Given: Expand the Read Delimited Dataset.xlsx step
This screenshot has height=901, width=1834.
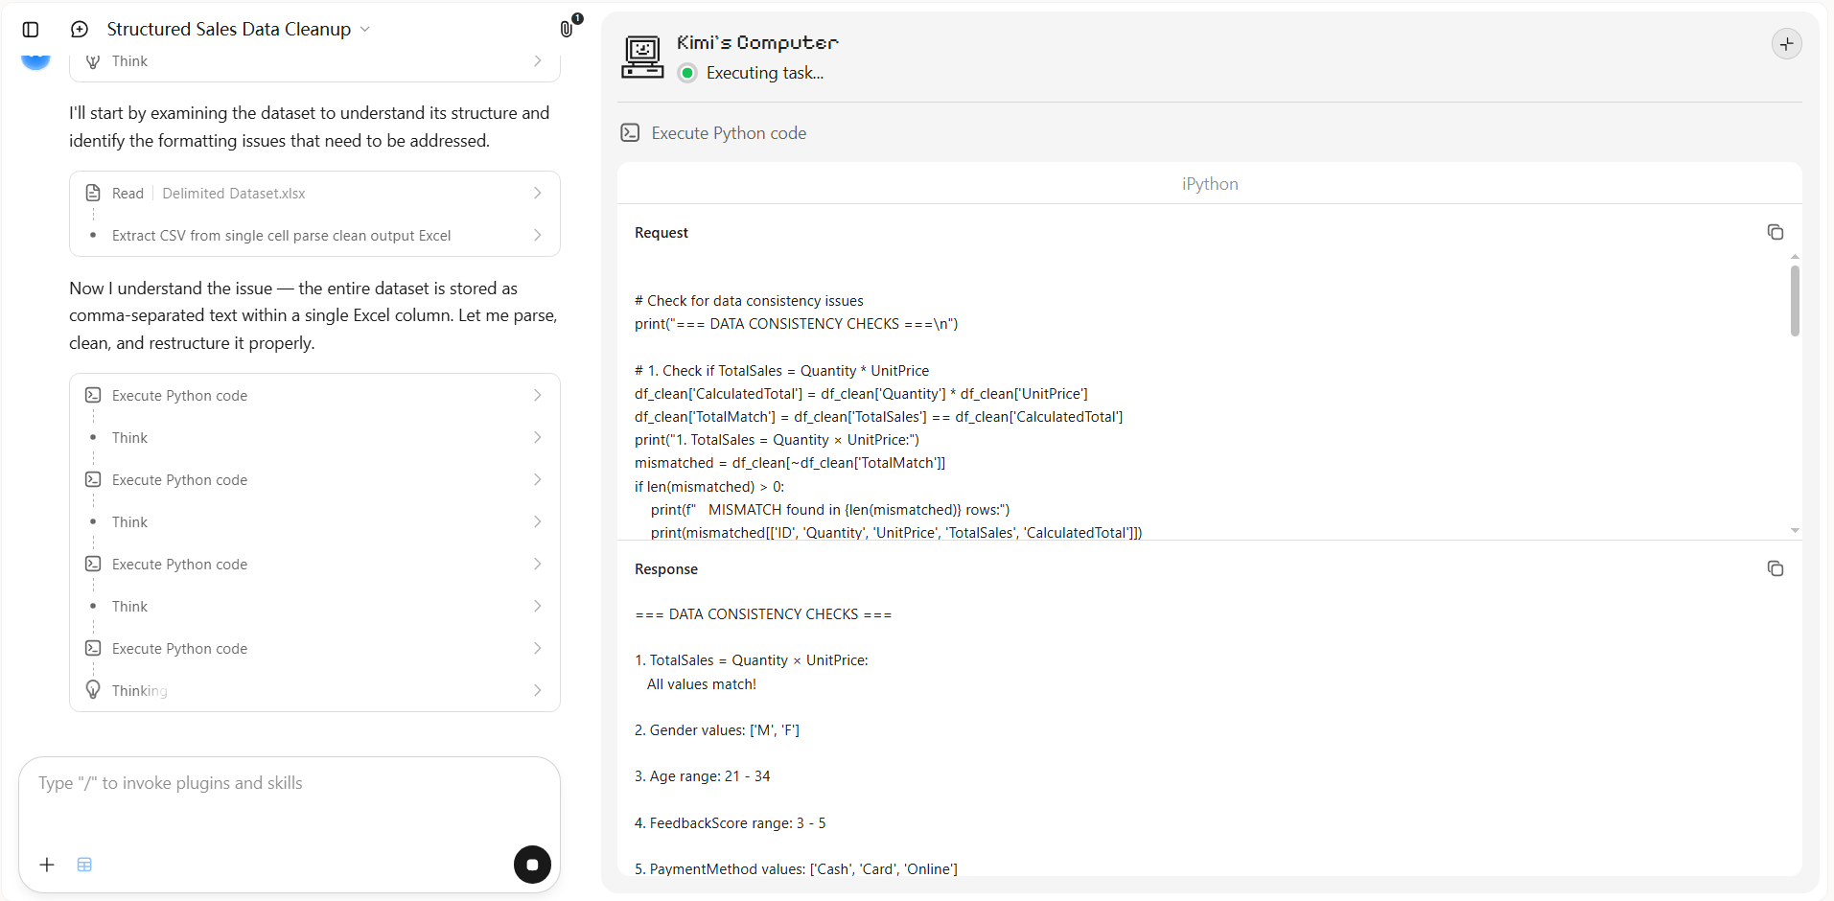Looking at the screenshot, I should (x=314, y=194).
